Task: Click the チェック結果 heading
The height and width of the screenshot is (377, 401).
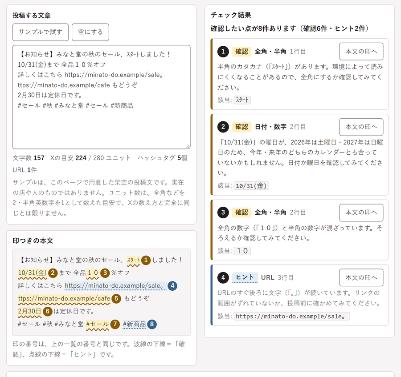Action: (231, 15)
